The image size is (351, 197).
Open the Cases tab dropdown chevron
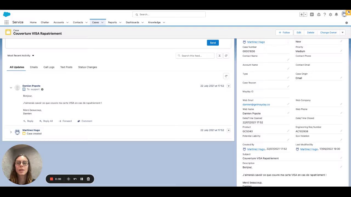[102, 22]
